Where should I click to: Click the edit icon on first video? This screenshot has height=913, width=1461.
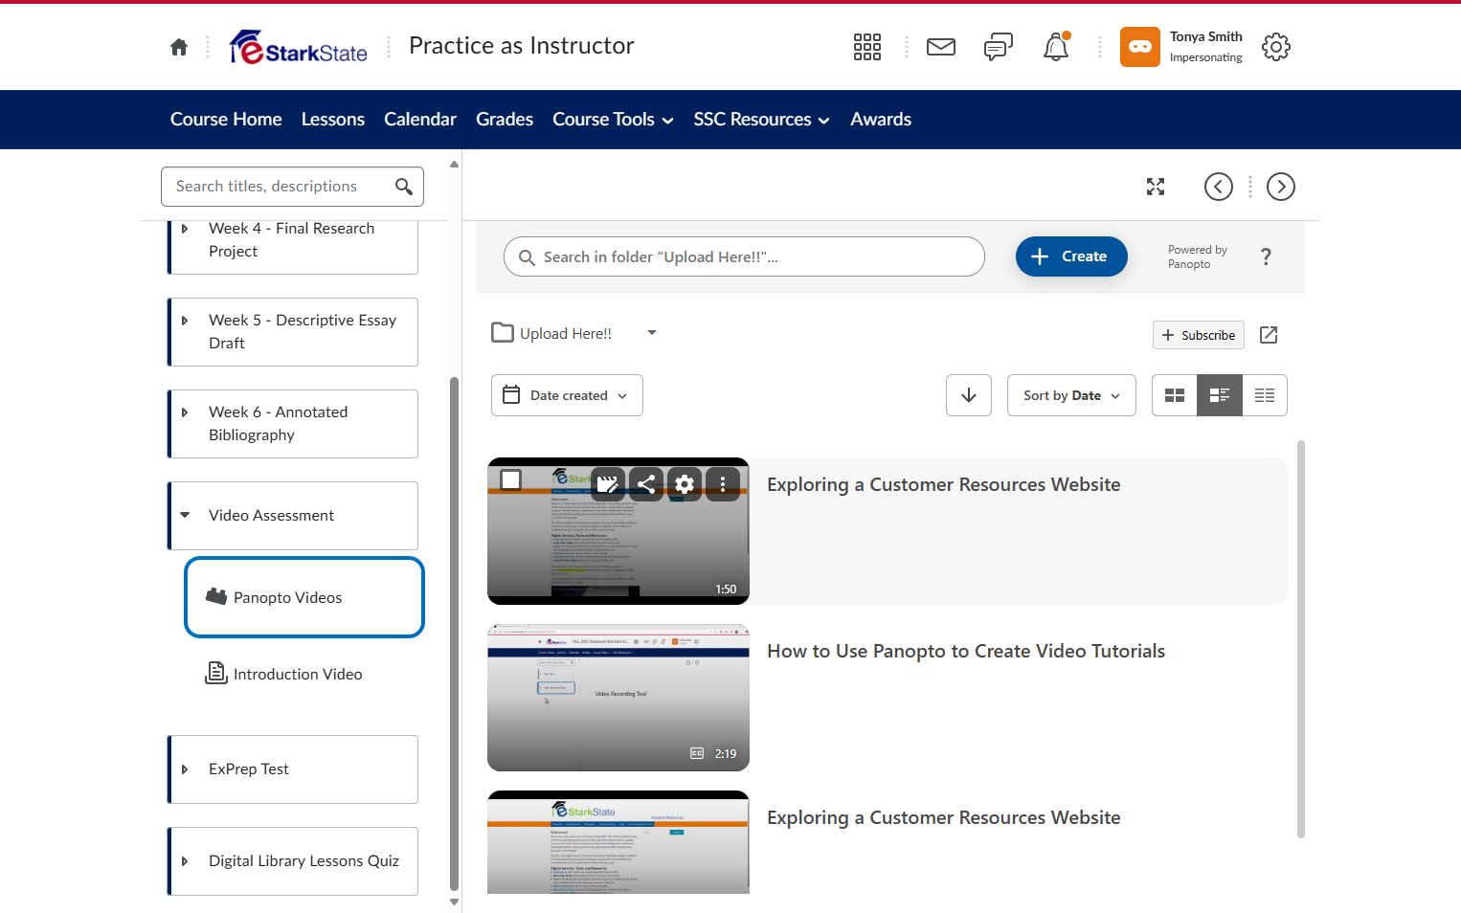608,484
